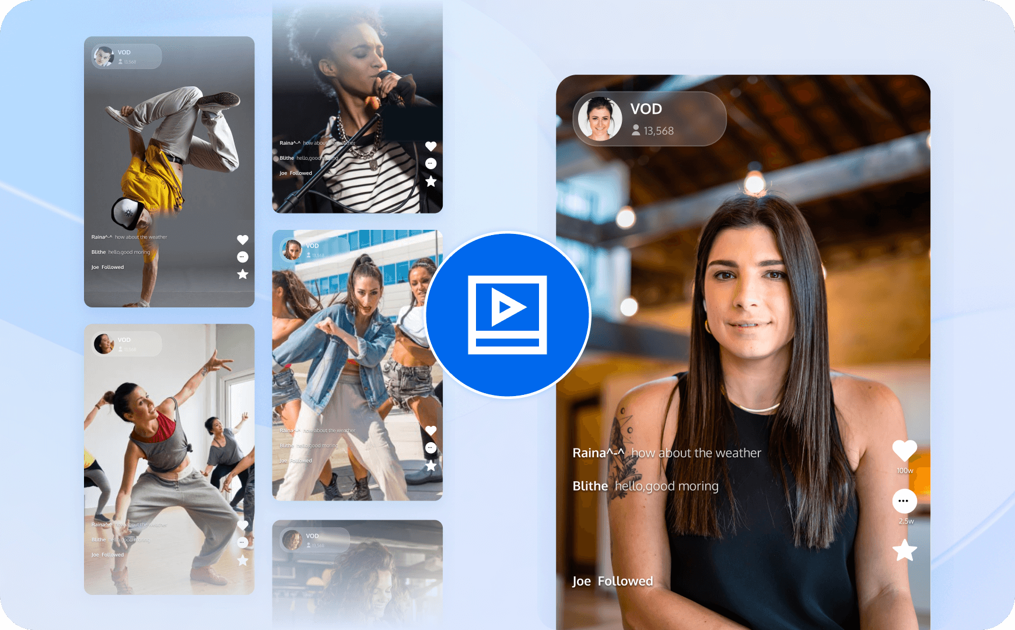Click the large blue video play icon
Viewport: 1015px width, 630px height.
pyautogui.click(x=508, y=315)
